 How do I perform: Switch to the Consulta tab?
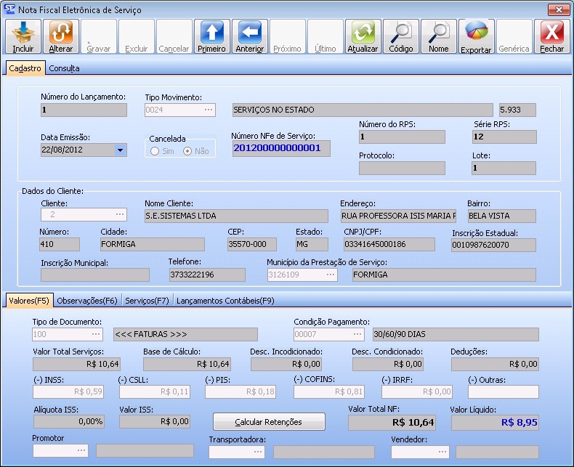(x=64, y=68)
